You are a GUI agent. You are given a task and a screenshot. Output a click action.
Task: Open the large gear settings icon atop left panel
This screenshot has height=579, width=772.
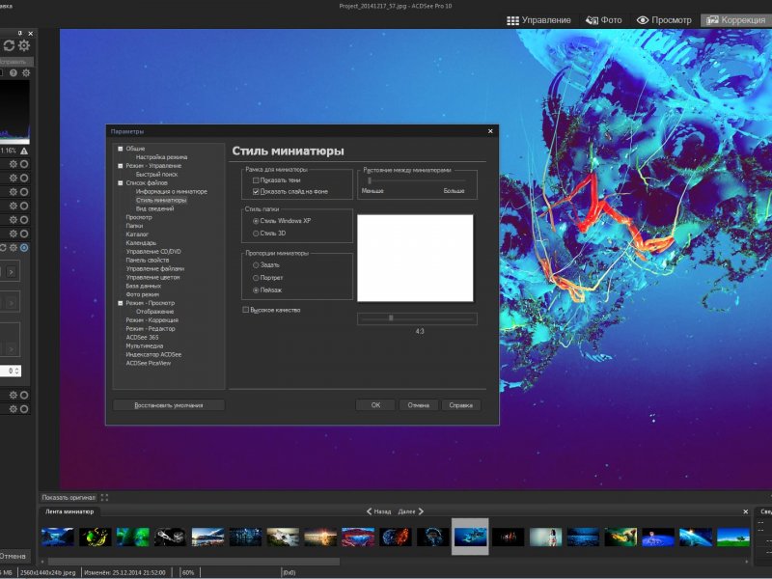pyautogui.click(x=24, y=45)
